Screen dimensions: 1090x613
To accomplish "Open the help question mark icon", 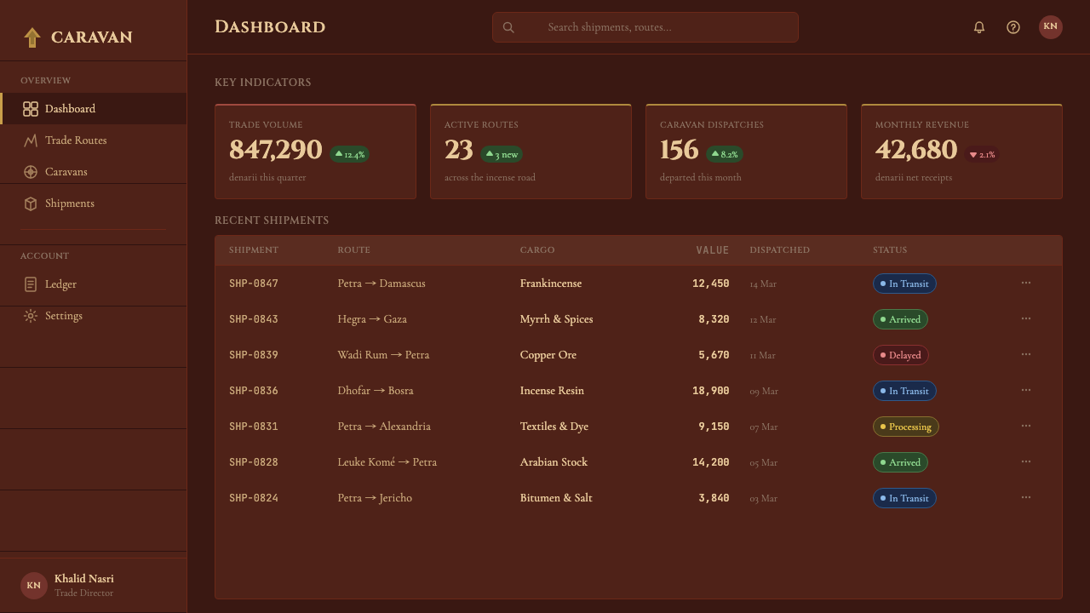I will tap(1013, 27).
